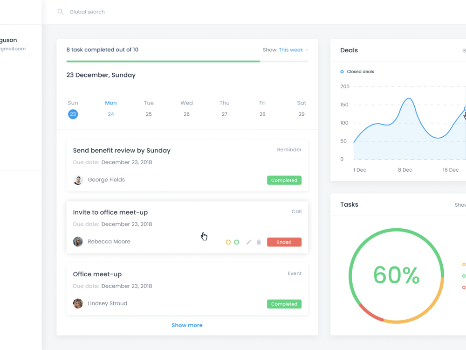Click the trash delete icon on Invite task
This screenshot has height=350, width=466.
(259, 242)
